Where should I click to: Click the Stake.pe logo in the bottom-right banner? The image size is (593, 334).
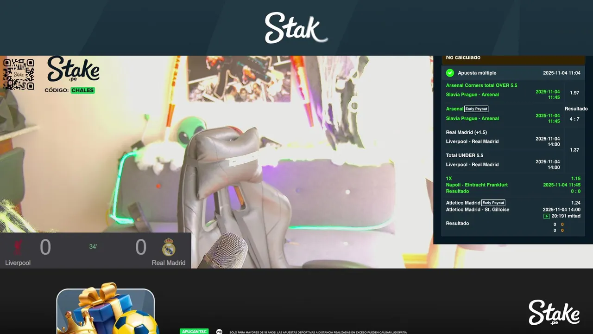pyautogui.click(x=554, y=312)
